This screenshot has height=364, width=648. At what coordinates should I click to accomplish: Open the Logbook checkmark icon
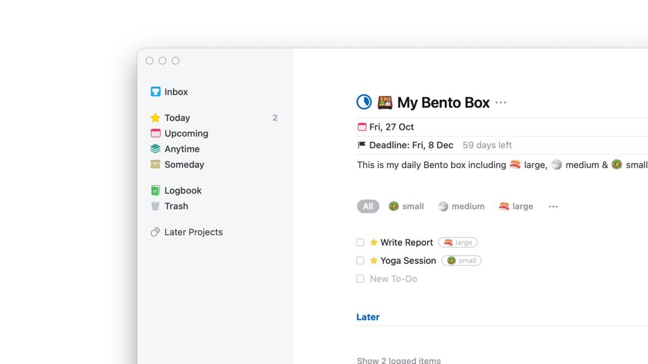pyautogui.click(x=156, y=190)
